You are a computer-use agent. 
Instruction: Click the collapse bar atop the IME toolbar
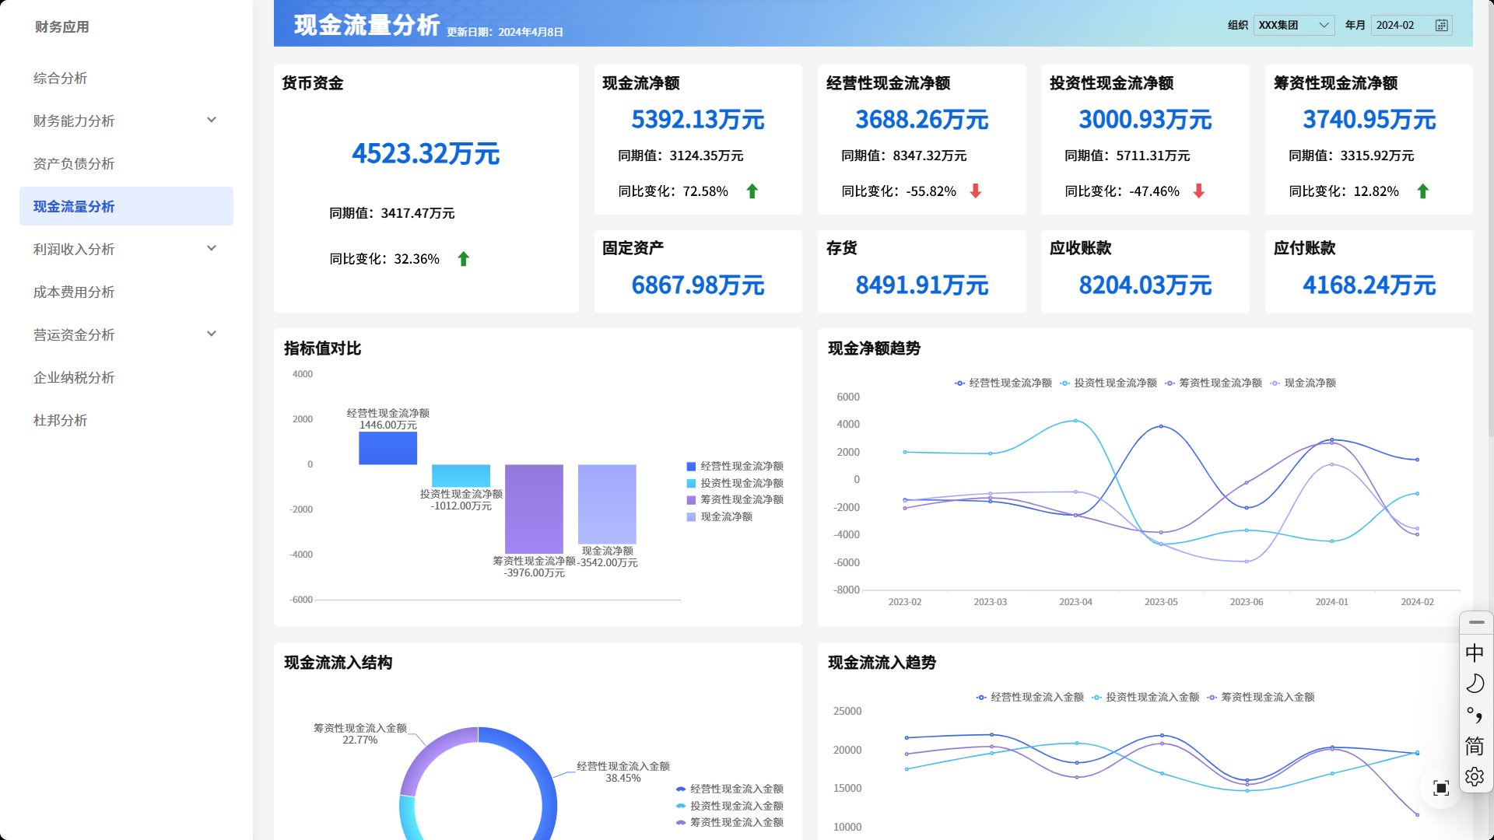(1476, 622)
